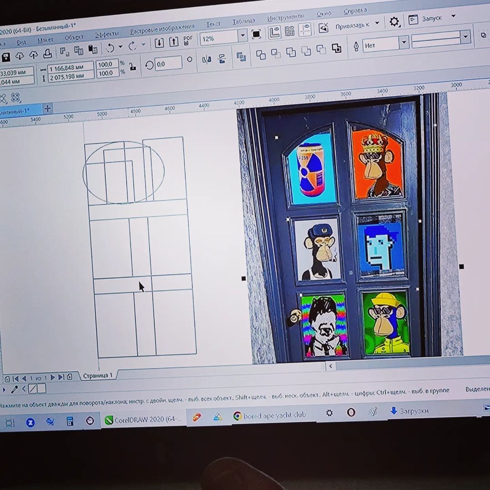Open the Инструменты menu
The height and width of the screenshot is (490, 490).
pyautogui.click(x=285, y=17)
